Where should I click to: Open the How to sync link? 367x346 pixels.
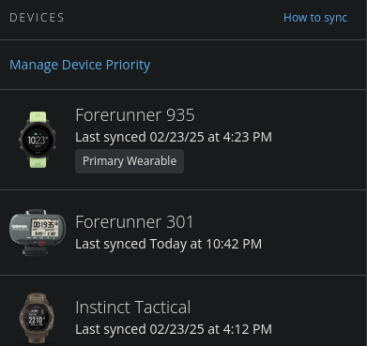pyautogui.click(x=315, y=18)
